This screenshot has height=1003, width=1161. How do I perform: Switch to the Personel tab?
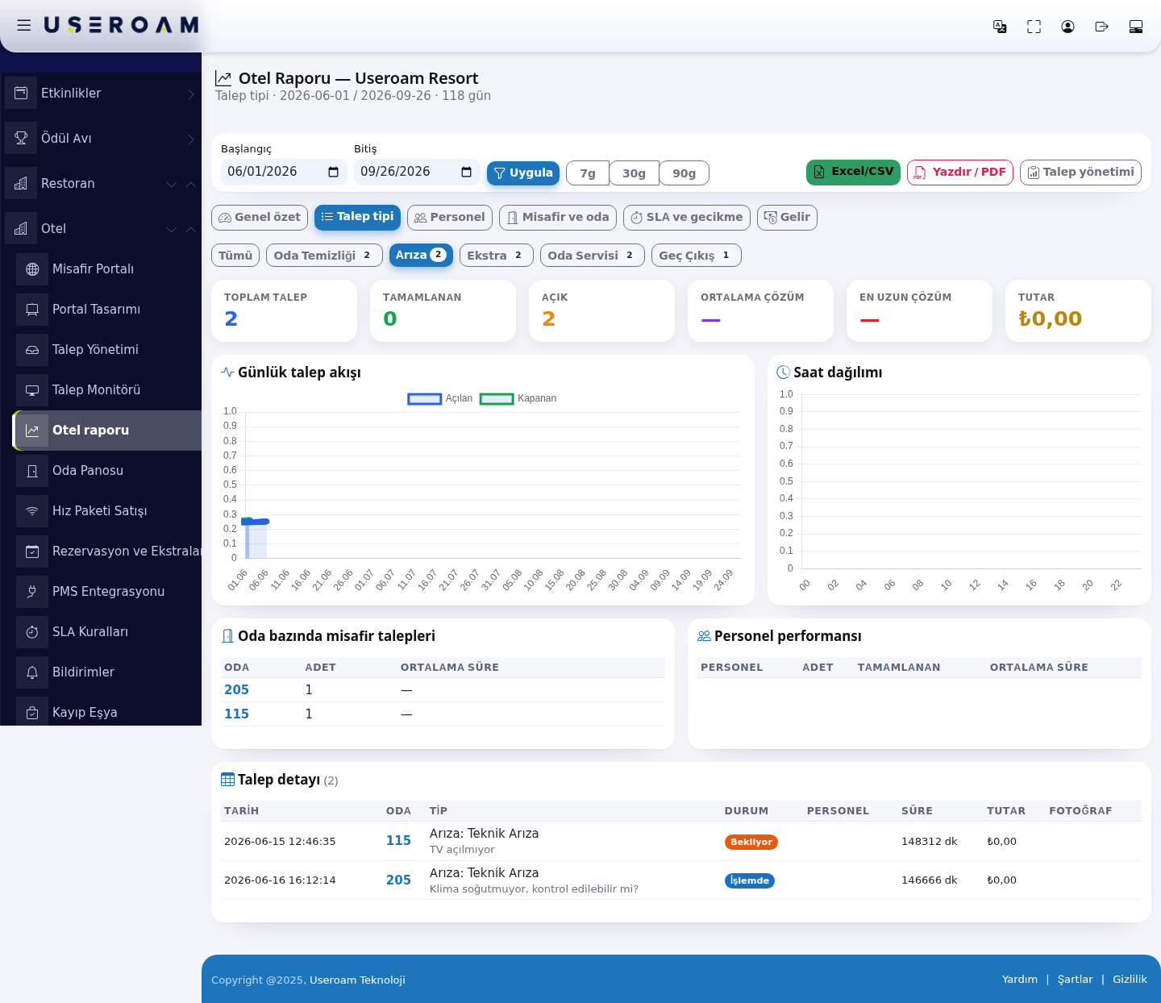coord(450,218)
